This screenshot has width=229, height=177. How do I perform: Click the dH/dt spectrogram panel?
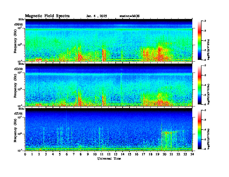(109, 40)
